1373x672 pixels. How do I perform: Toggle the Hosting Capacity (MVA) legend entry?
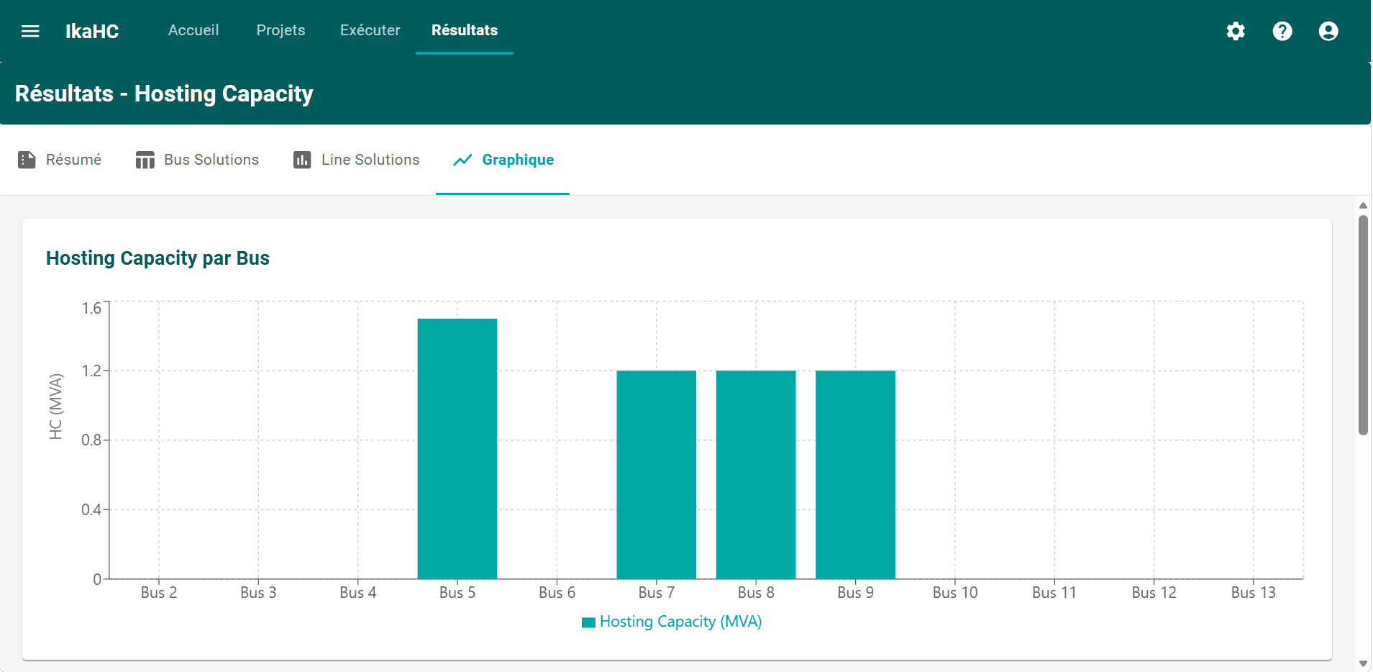tap(672, 622)
